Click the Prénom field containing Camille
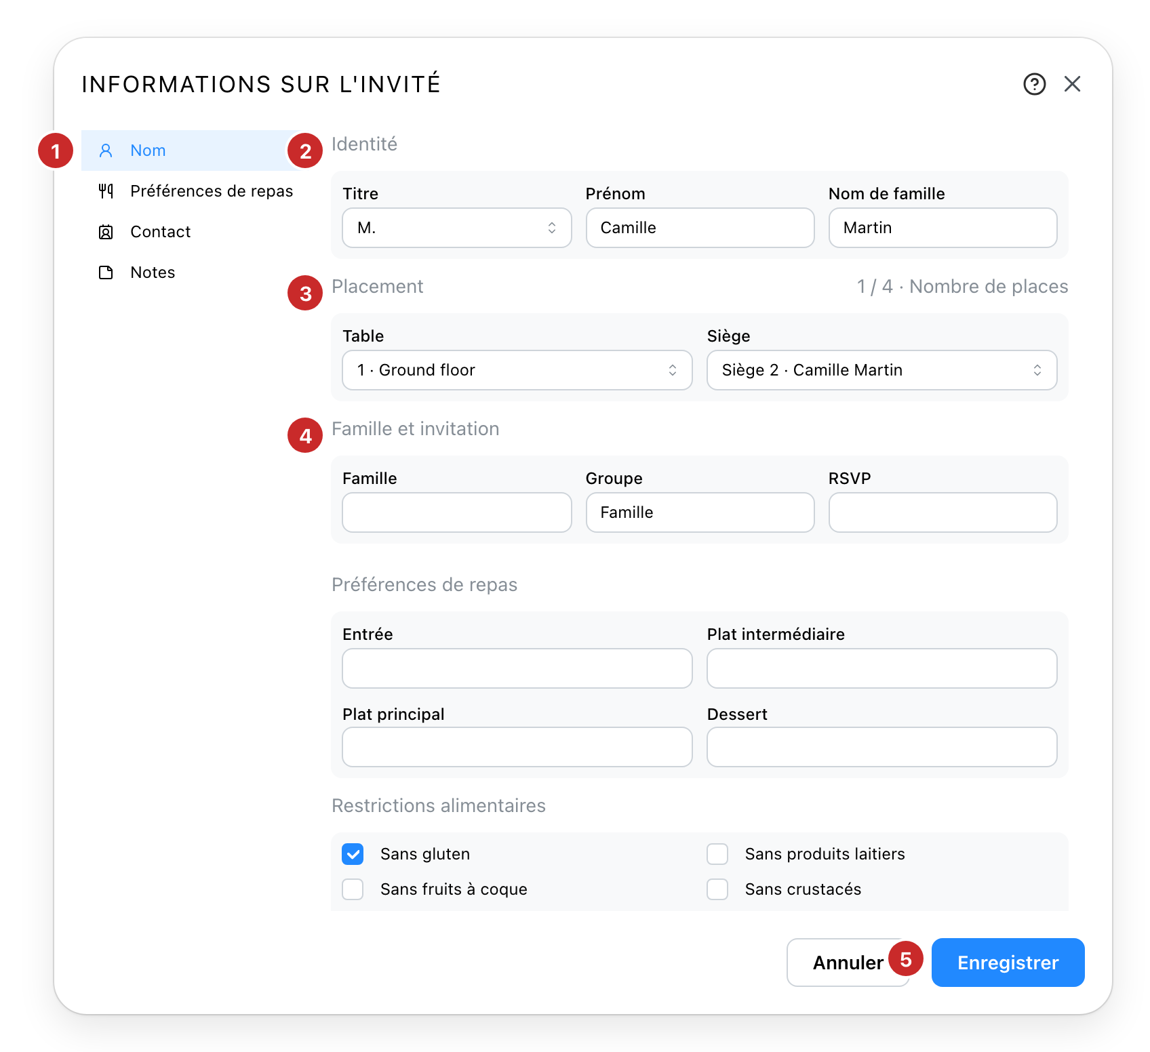 point(700,228)
